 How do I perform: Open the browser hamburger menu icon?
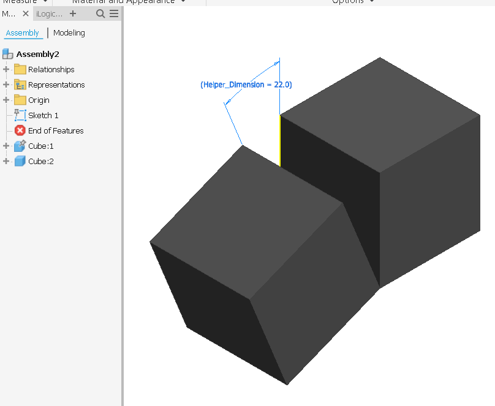click(113, 13)
